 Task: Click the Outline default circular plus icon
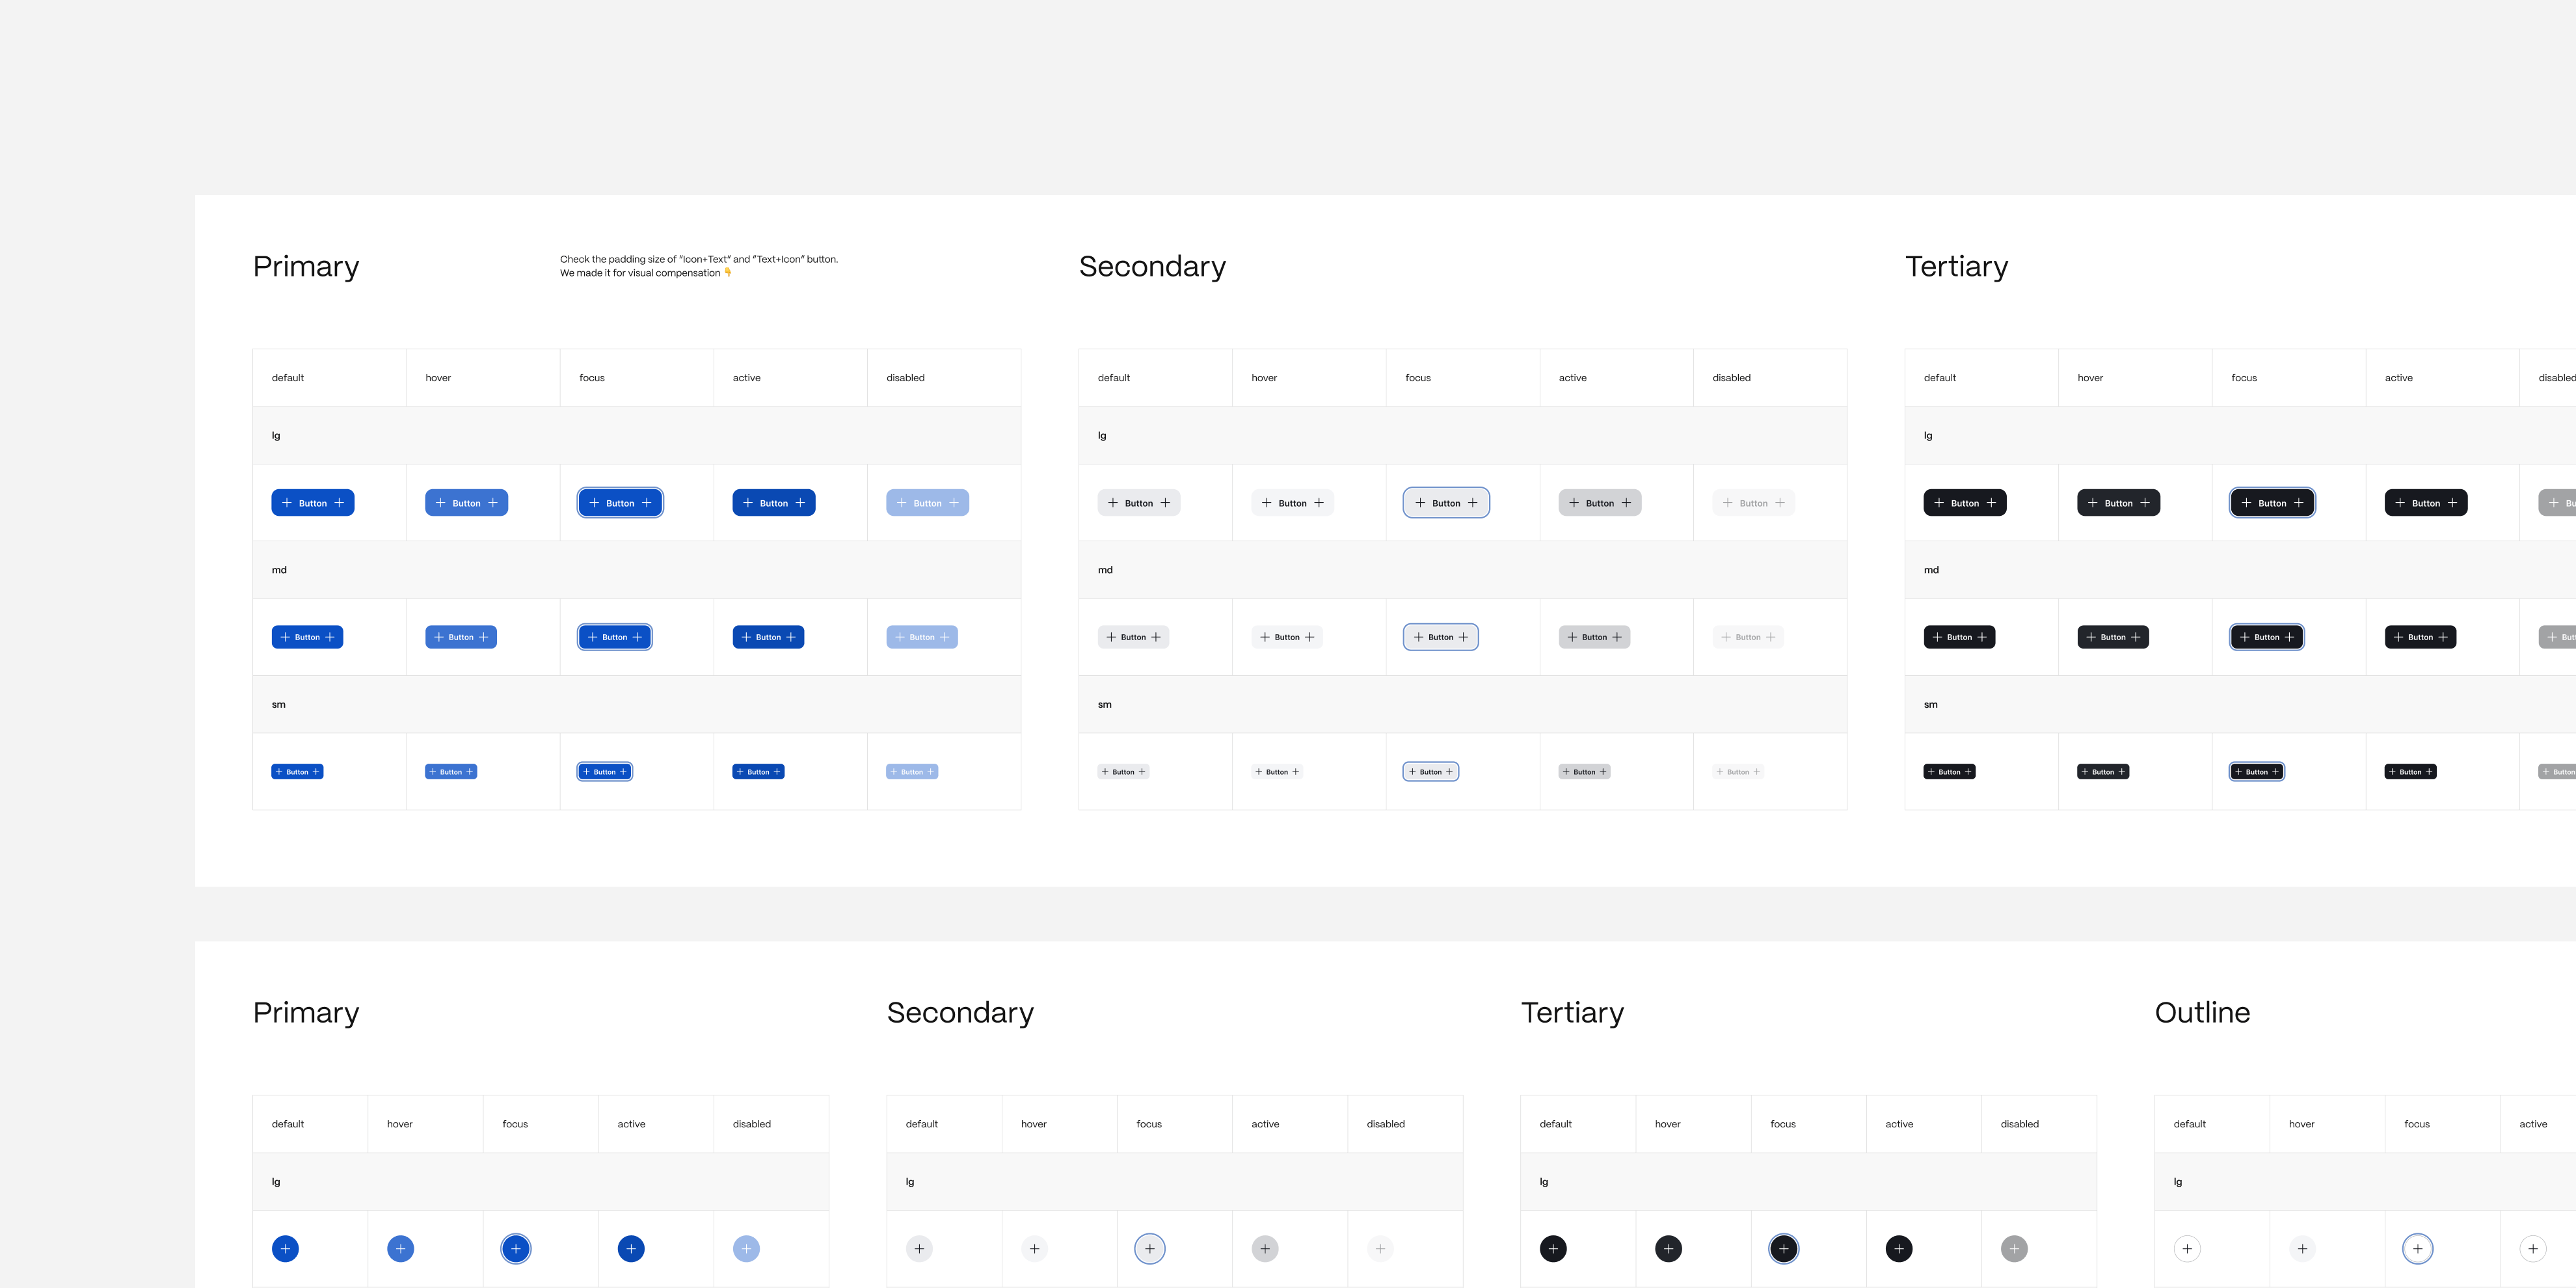(x=2187, y=1248)
